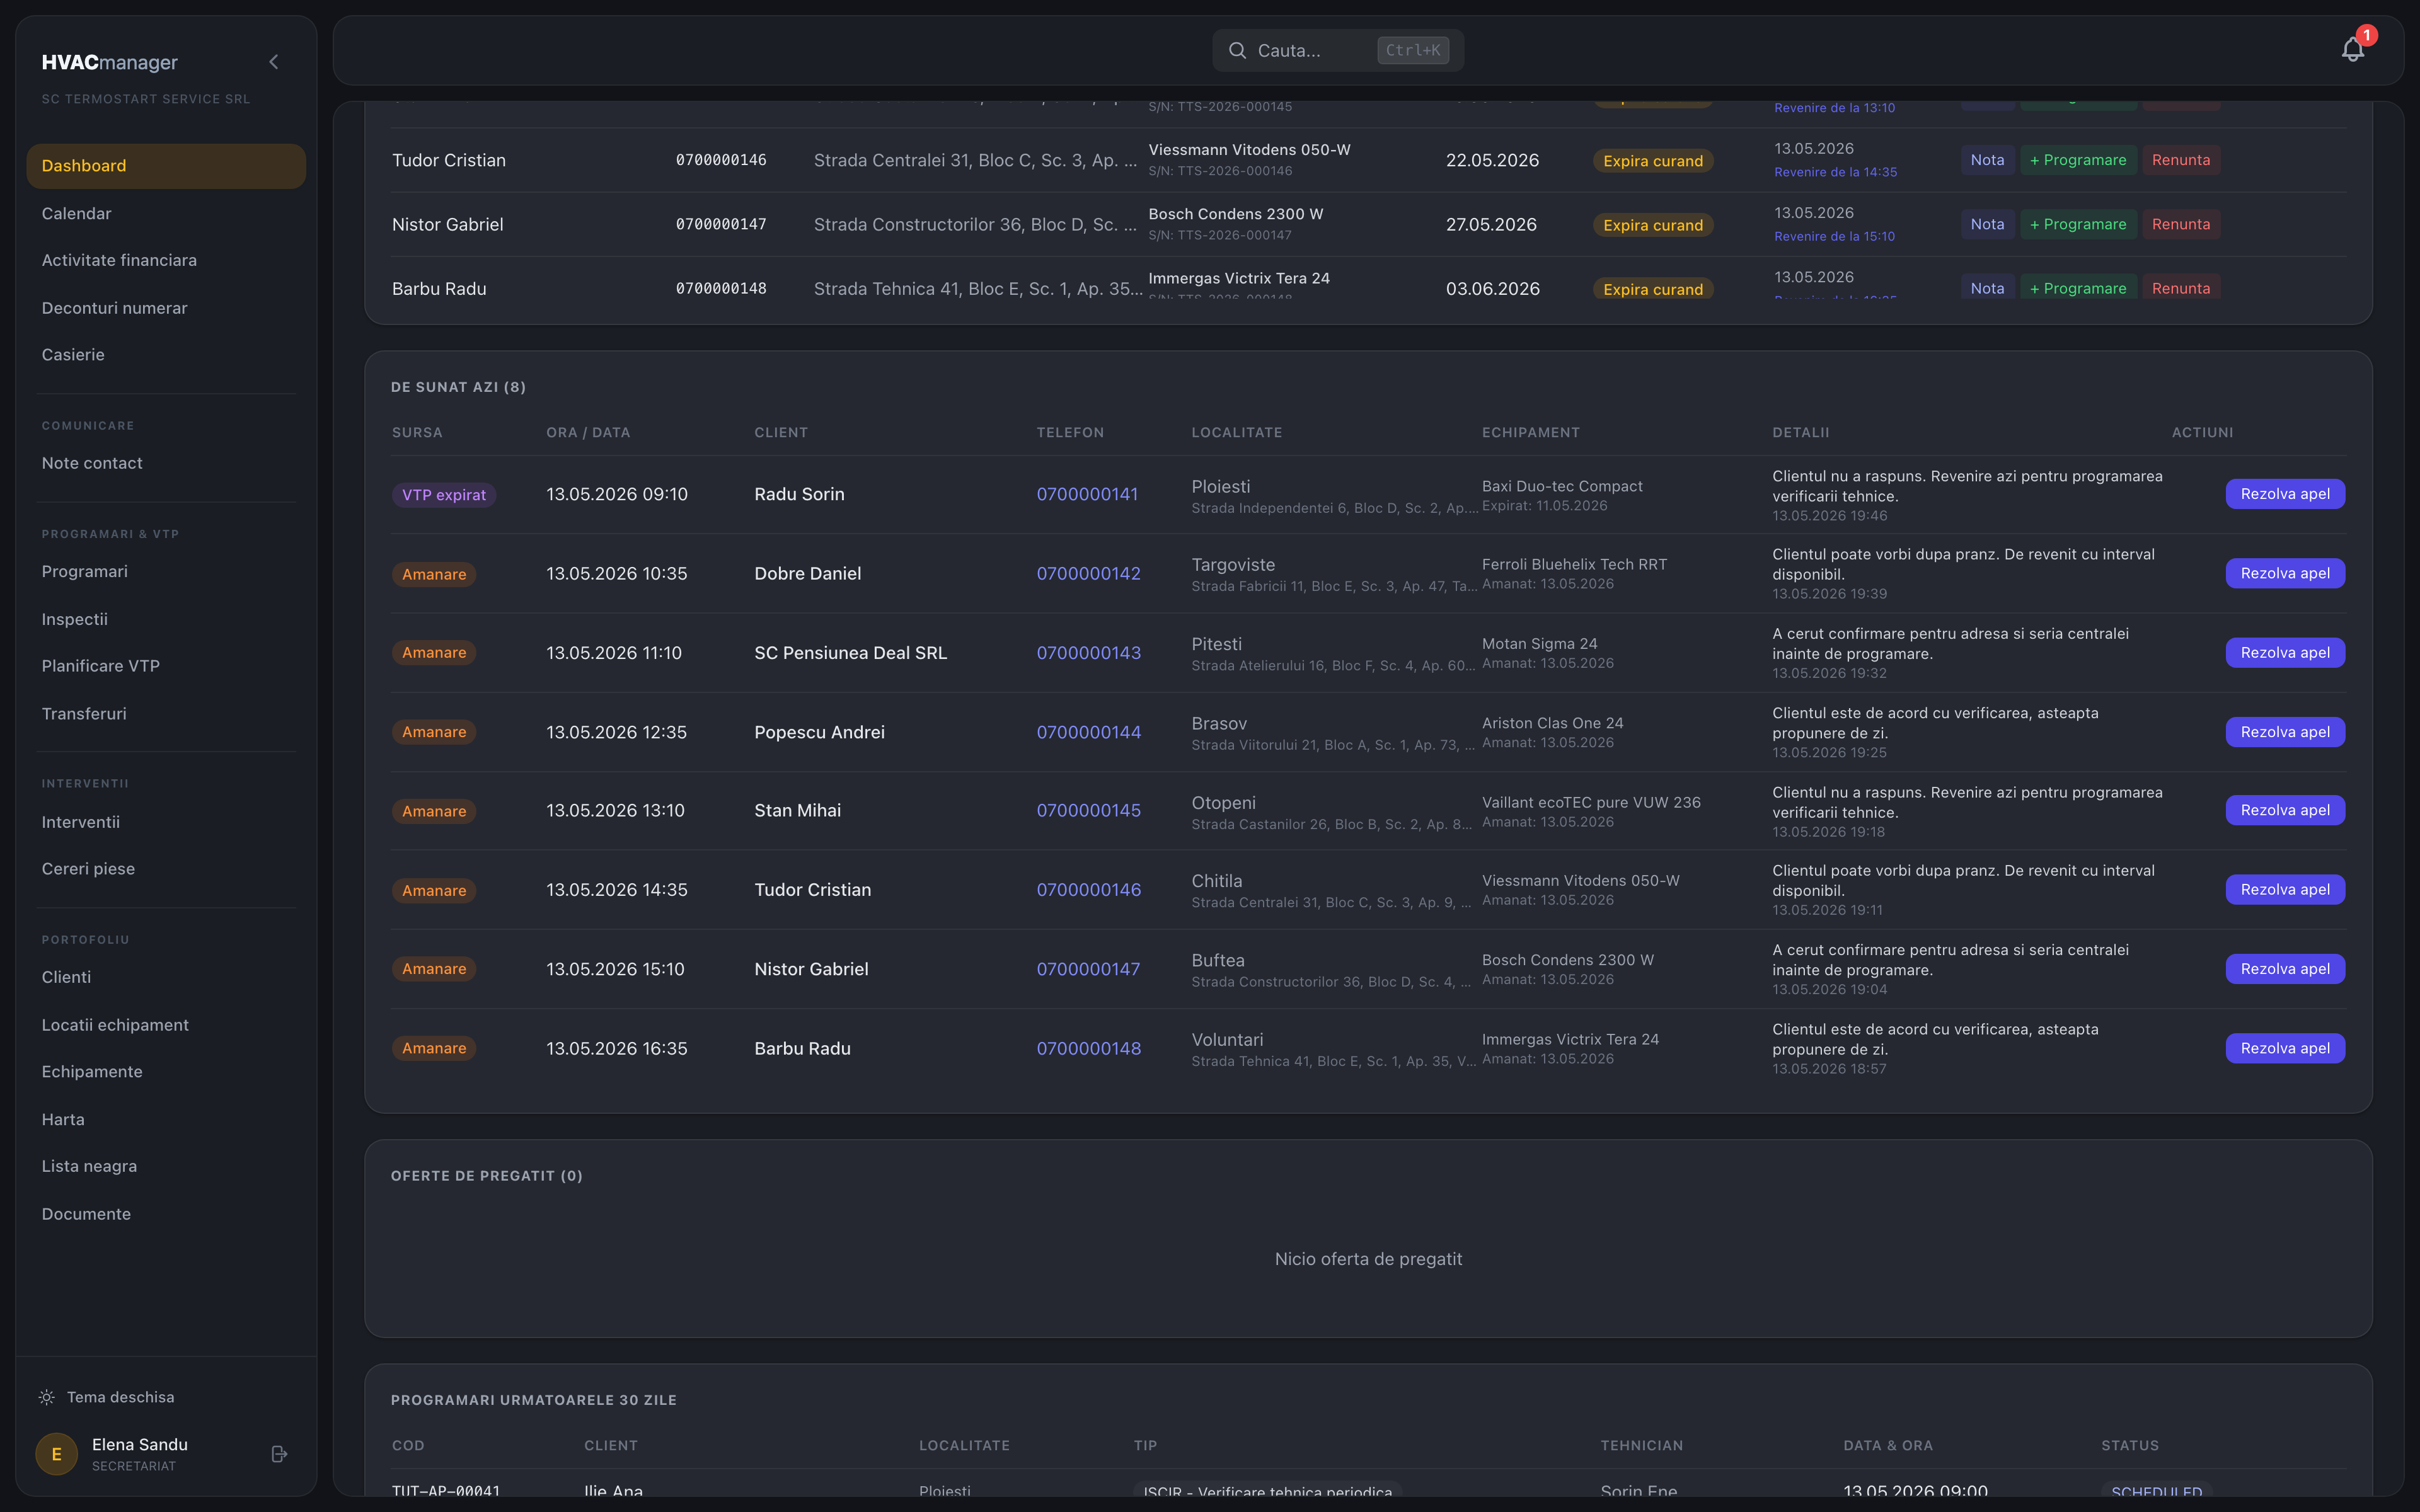
Task: Click the Elena Sandu avatar circle
Action: pyautogui.click(x=57, y=1454)
